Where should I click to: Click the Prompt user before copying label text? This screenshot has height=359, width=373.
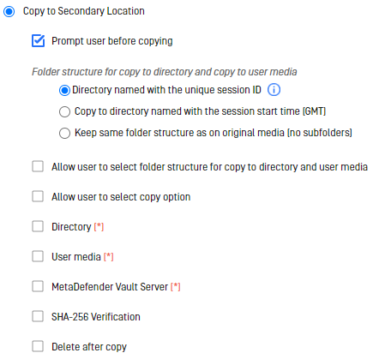pos(112,41)
